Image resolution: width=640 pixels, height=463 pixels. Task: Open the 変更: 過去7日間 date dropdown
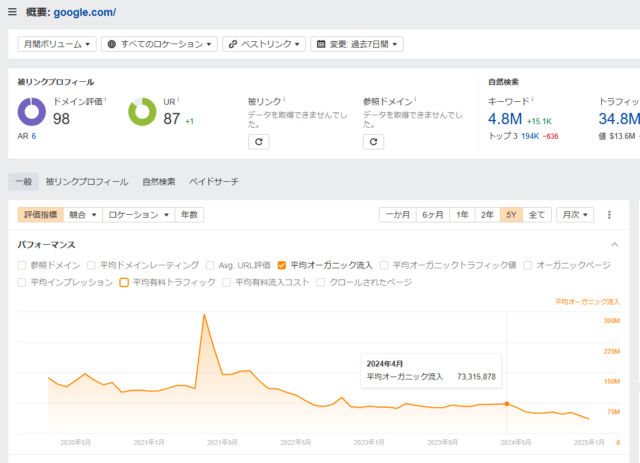356,44
